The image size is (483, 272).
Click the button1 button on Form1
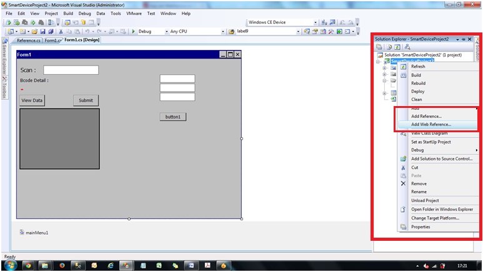point(173,117)
